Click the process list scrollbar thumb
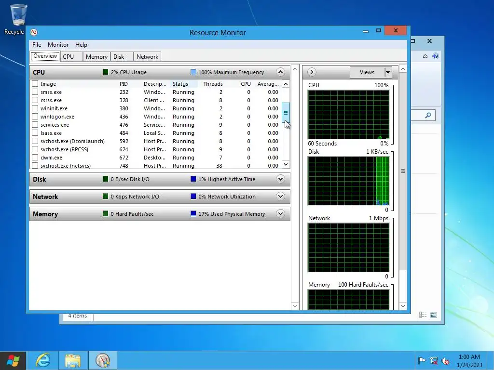The width and height of the screenshot is (494, 370). click(286, 113)
